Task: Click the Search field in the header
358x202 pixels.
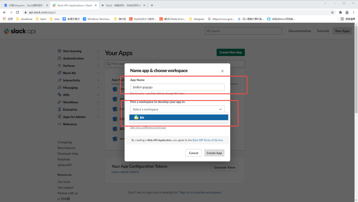Action: click(x=243, y=31)
